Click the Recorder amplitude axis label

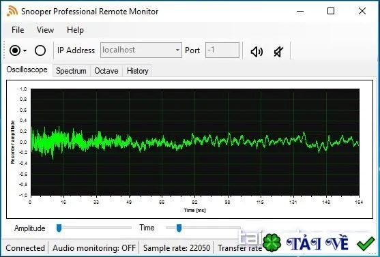coord(12,142)
